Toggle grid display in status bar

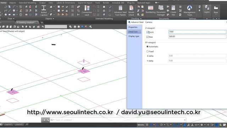pos(147,125)
